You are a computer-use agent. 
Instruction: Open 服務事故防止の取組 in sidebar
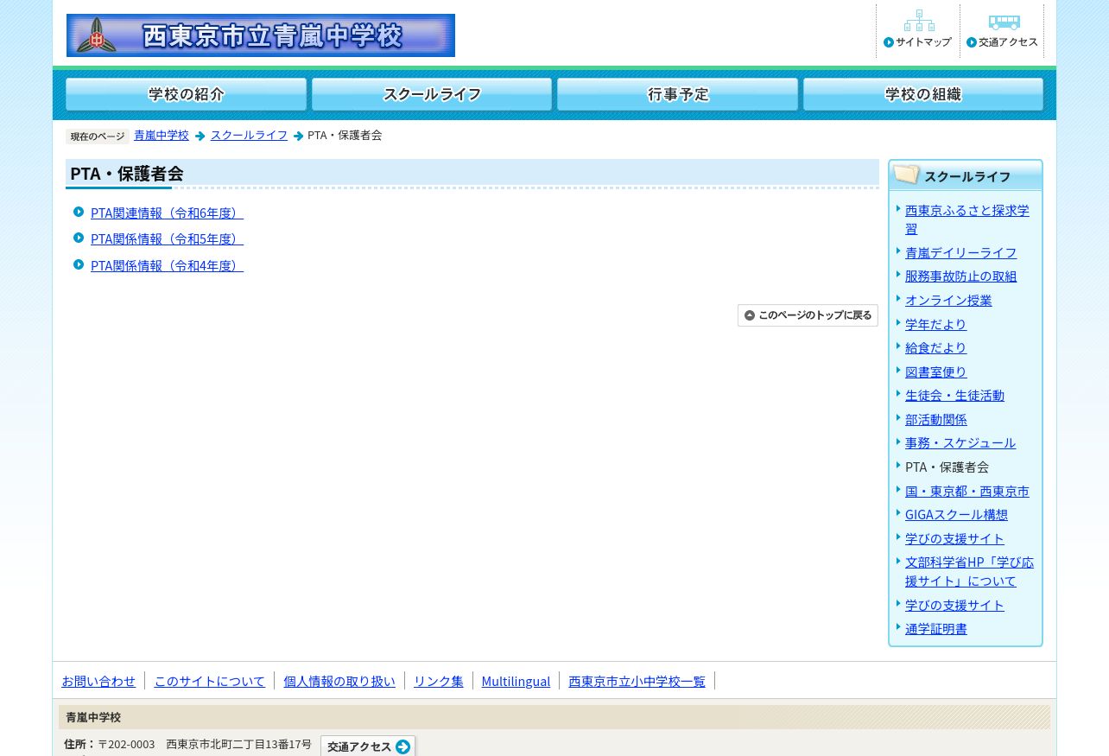click(960, 276)
